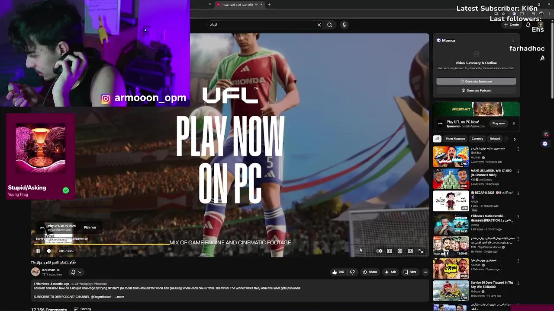Enter fullscreen with the player's fullscreen icon
The height and width of the screenshot is (311, 554).
421,251
